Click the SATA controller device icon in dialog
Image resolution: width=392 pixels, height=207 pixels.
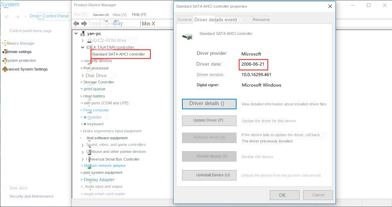click(187, 36)
